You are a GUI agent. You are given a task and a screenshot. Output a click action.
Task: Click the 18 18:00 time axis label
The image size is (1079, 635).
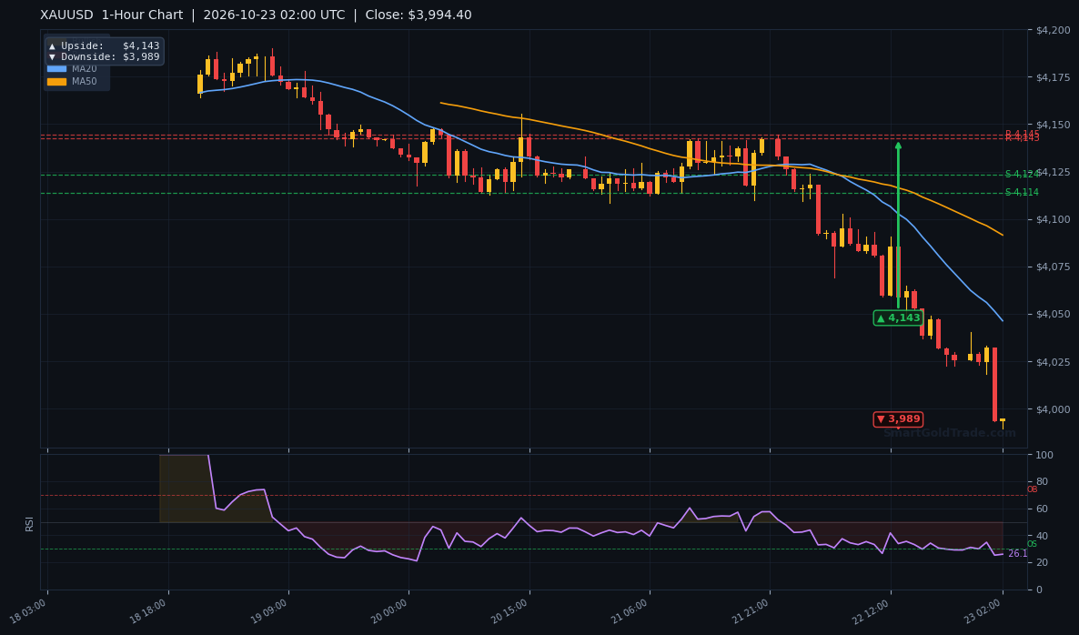[x=149, y=610]
